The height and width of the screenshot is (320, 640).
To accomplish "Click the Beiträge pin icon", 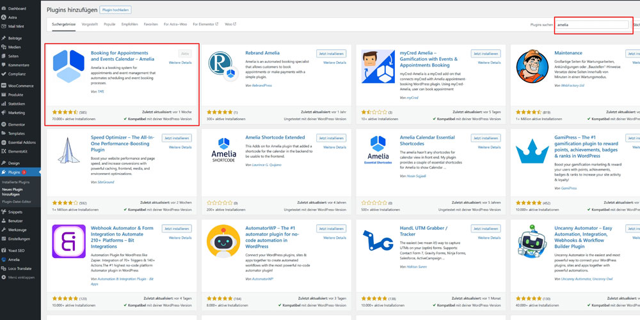I will click(4, 38).
